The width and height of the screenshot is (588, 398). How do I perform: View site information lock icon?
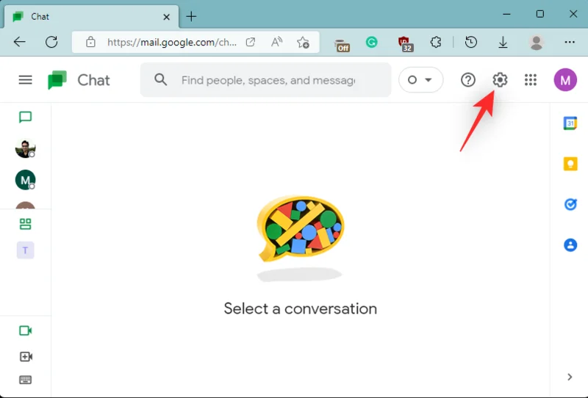click(x=90, y=42)
